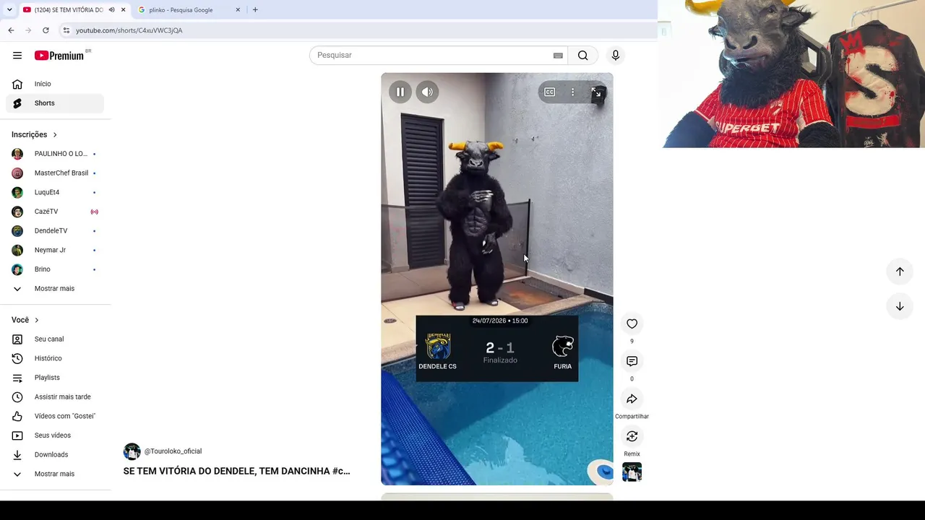Open the @Touroloko_oficial channel link
Viewport: 925px width, 520px height.
pyautogui.click(x=173, y=451)
